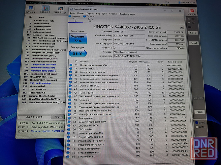Click status circle for Стирания row
This screenshot has height=165, width=221.
(70, 100)
